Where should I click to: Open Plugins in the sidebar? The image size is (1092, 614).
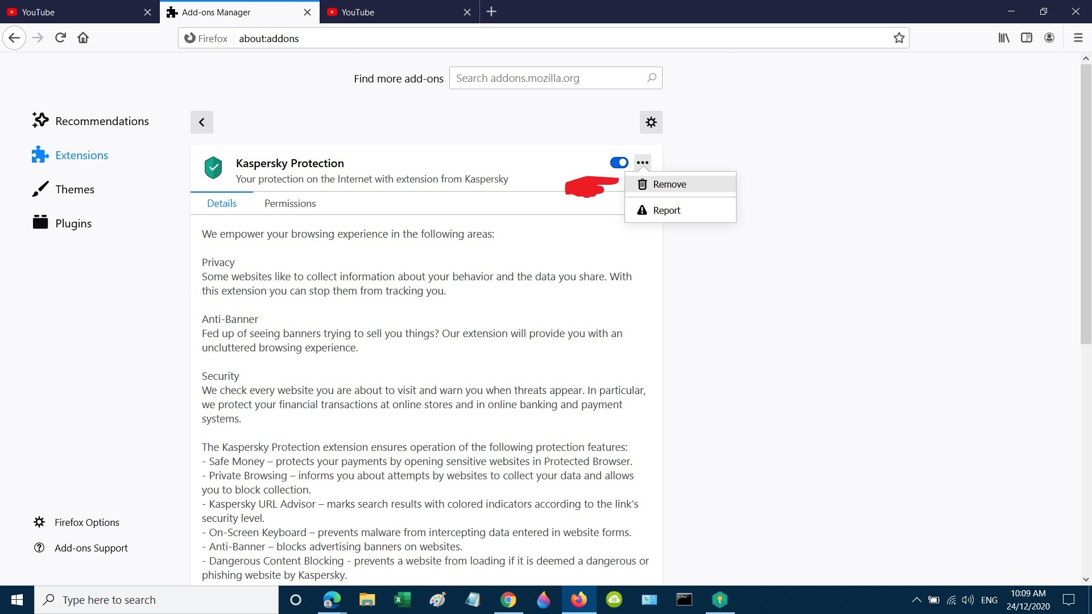tap(73, 223)
